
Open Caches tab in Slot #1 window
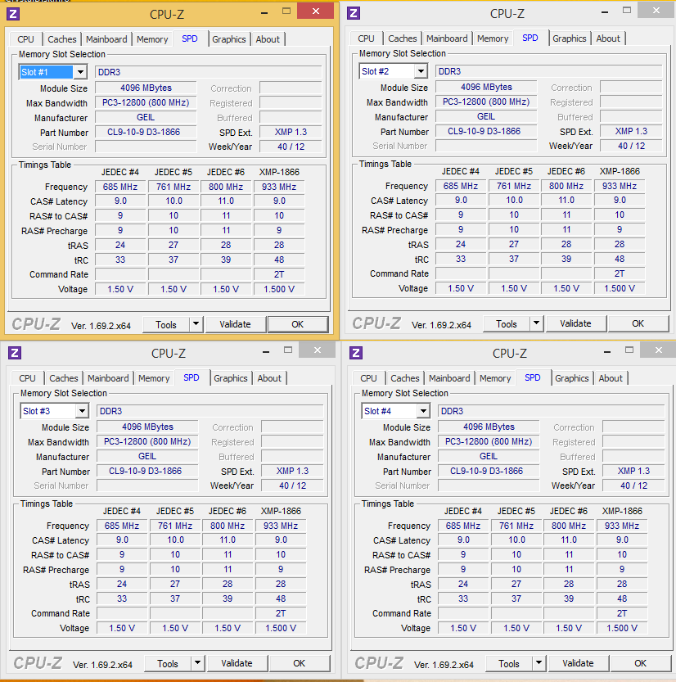[62, 39]
